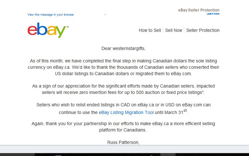Click the paragraph starting "Again, thank you"

(123, 127)
